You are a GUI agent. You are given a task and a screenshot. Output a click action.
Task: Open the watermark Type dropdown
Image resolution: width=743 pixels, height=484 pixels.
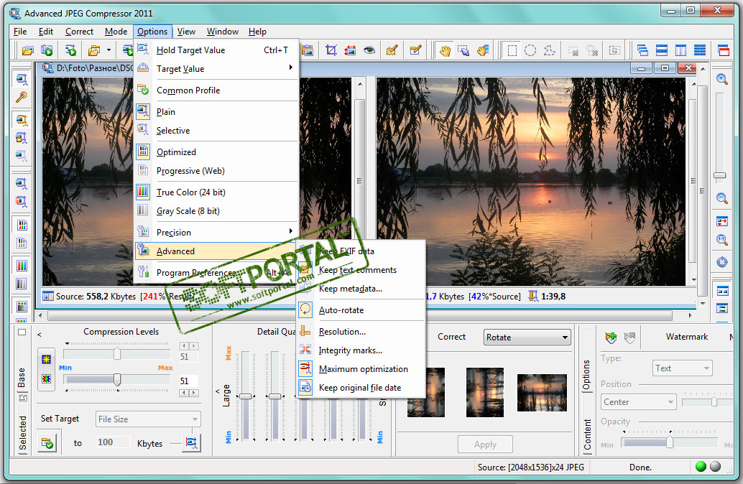click(x=682, y=368)
